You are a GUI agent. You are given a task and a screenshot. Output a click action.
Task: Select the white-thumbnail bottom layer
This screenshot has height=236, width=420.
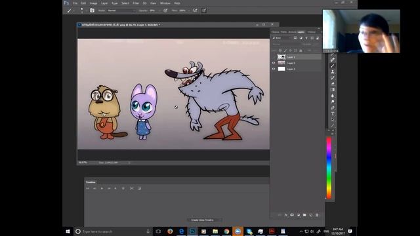click(282, 69)
